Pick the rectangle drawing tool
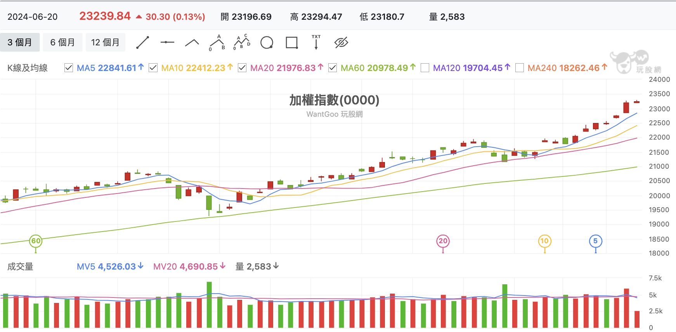 pyautogui.click(x=291, y=42)
